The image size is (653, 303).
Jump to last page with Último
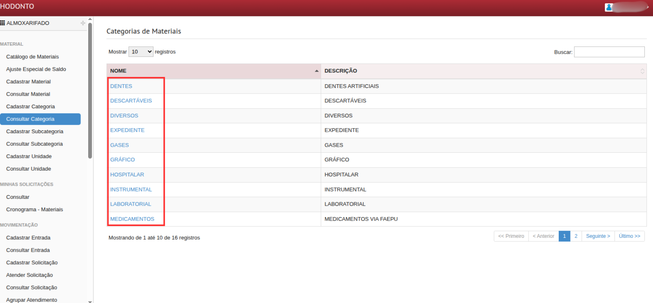coord(629,236)
